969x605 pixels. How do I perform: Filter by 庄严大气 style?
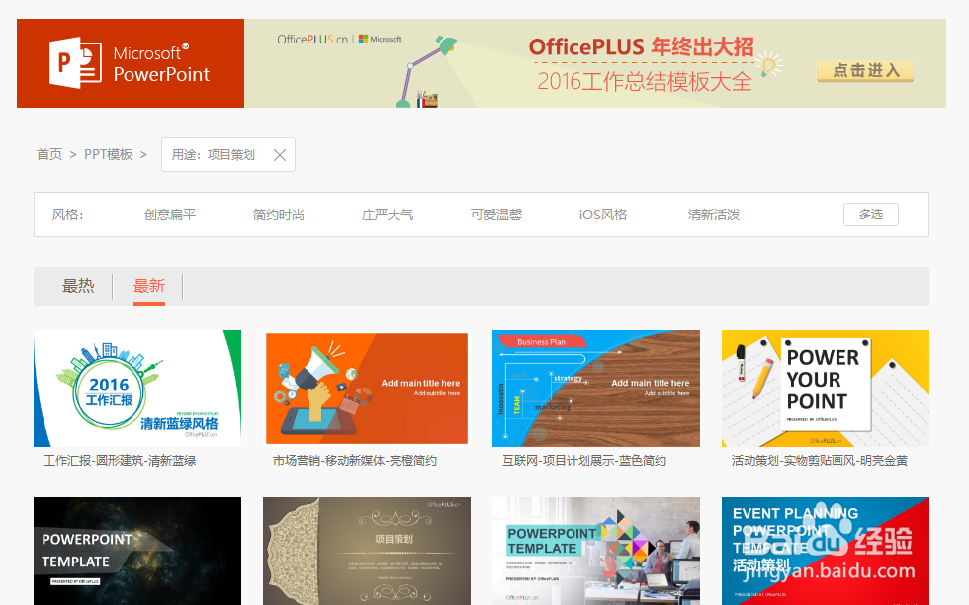tap(388, 215)
